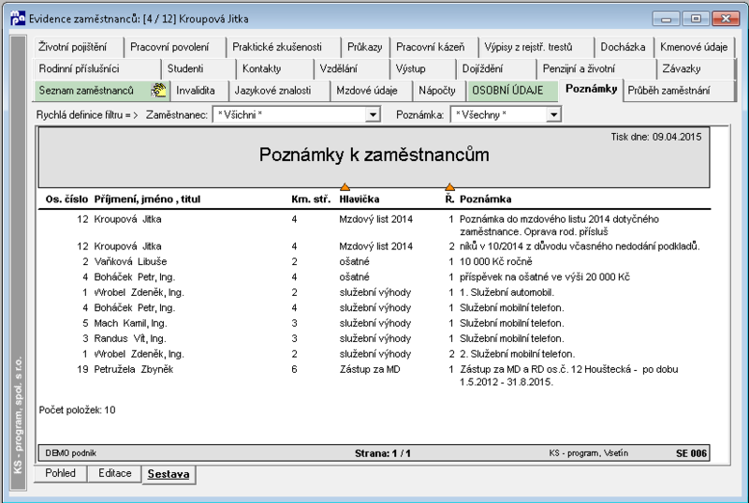The height and width of the screenshot is (503, 749).
Task: Click the 'Počet položek: 10' text
Action: (x=77, y=410)
